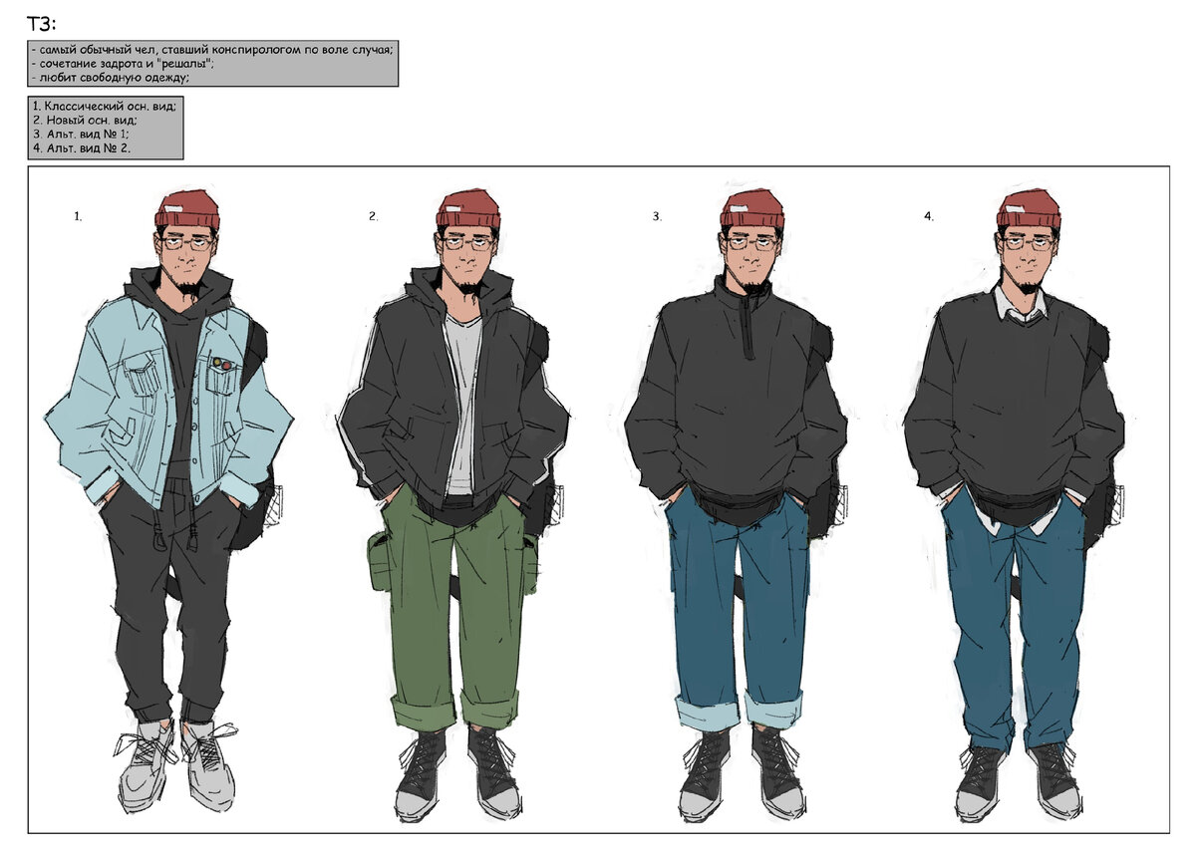Select line "сочетание задрота и решалы"
This screenshot has width=1196, height=864.
click(123, 64)
